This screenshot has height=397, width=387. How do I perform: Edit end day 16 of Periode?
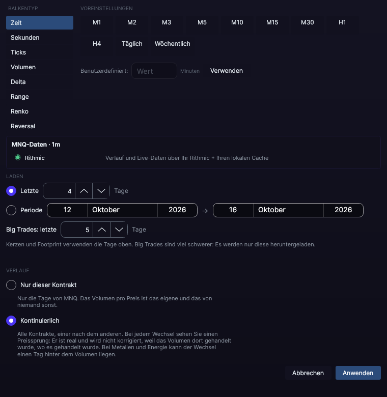pos(233,210)
